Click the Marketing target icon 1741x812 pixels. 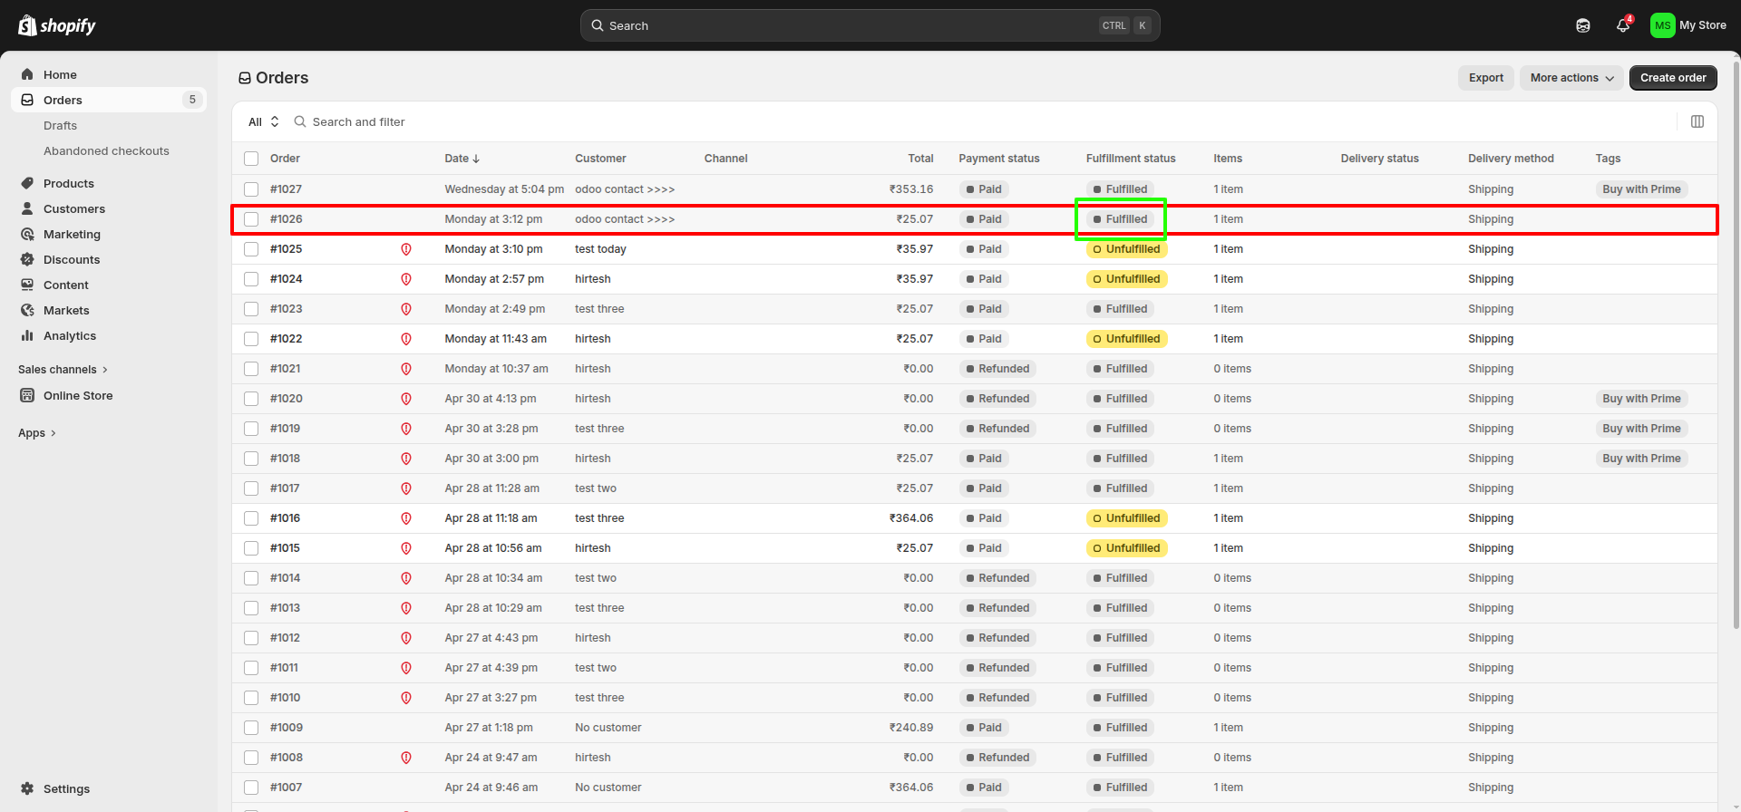(x=27, y=234)
